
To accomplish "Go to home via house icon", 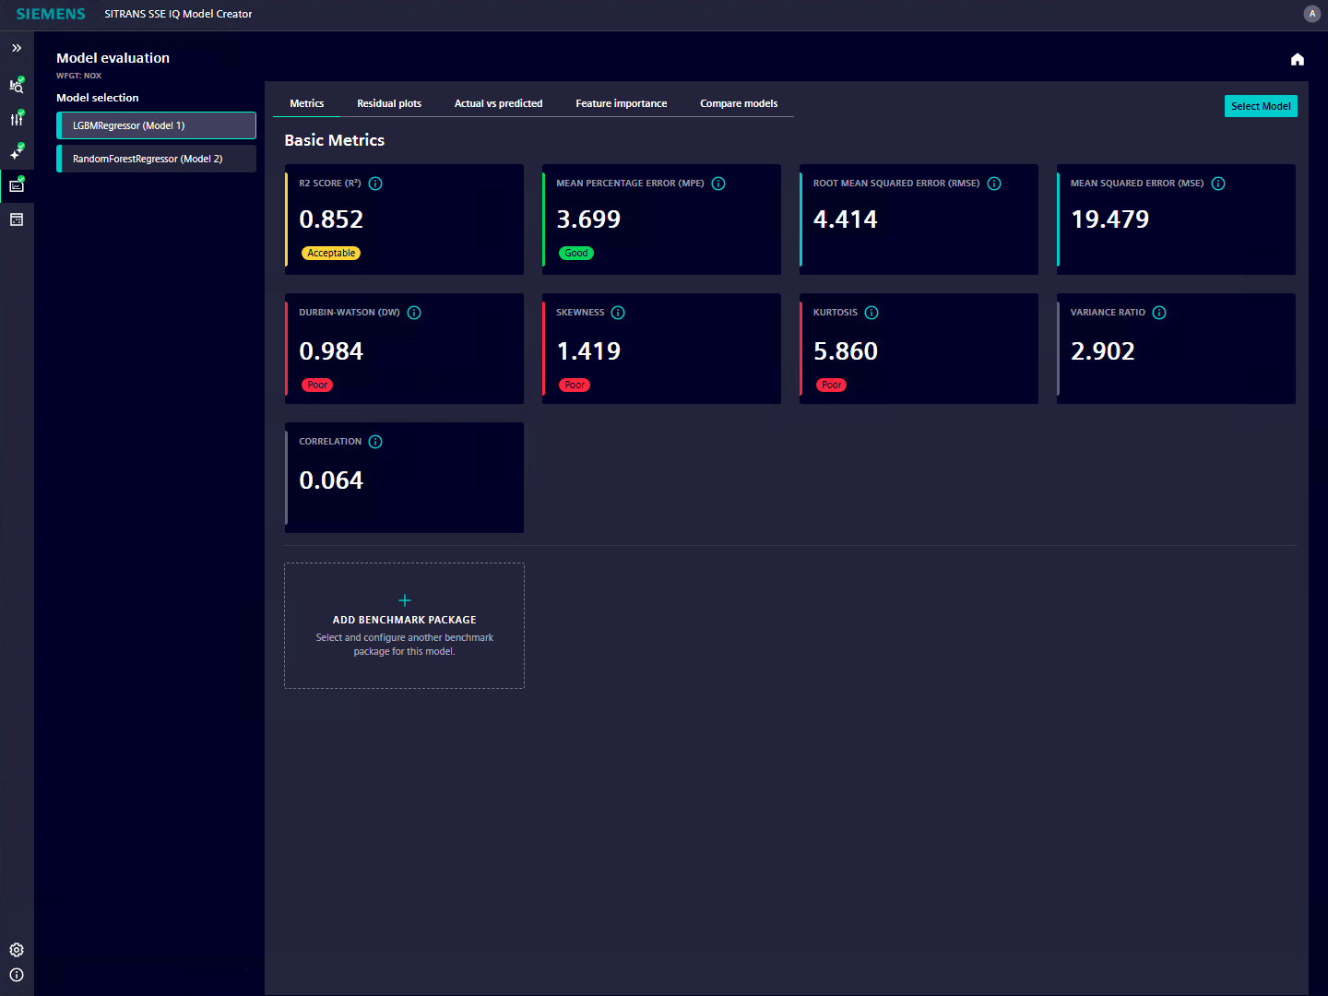I will (1298, 59).
